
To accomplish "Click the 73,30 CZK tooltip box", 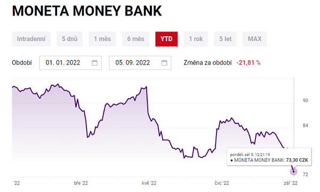I will (x=269, y=157).
